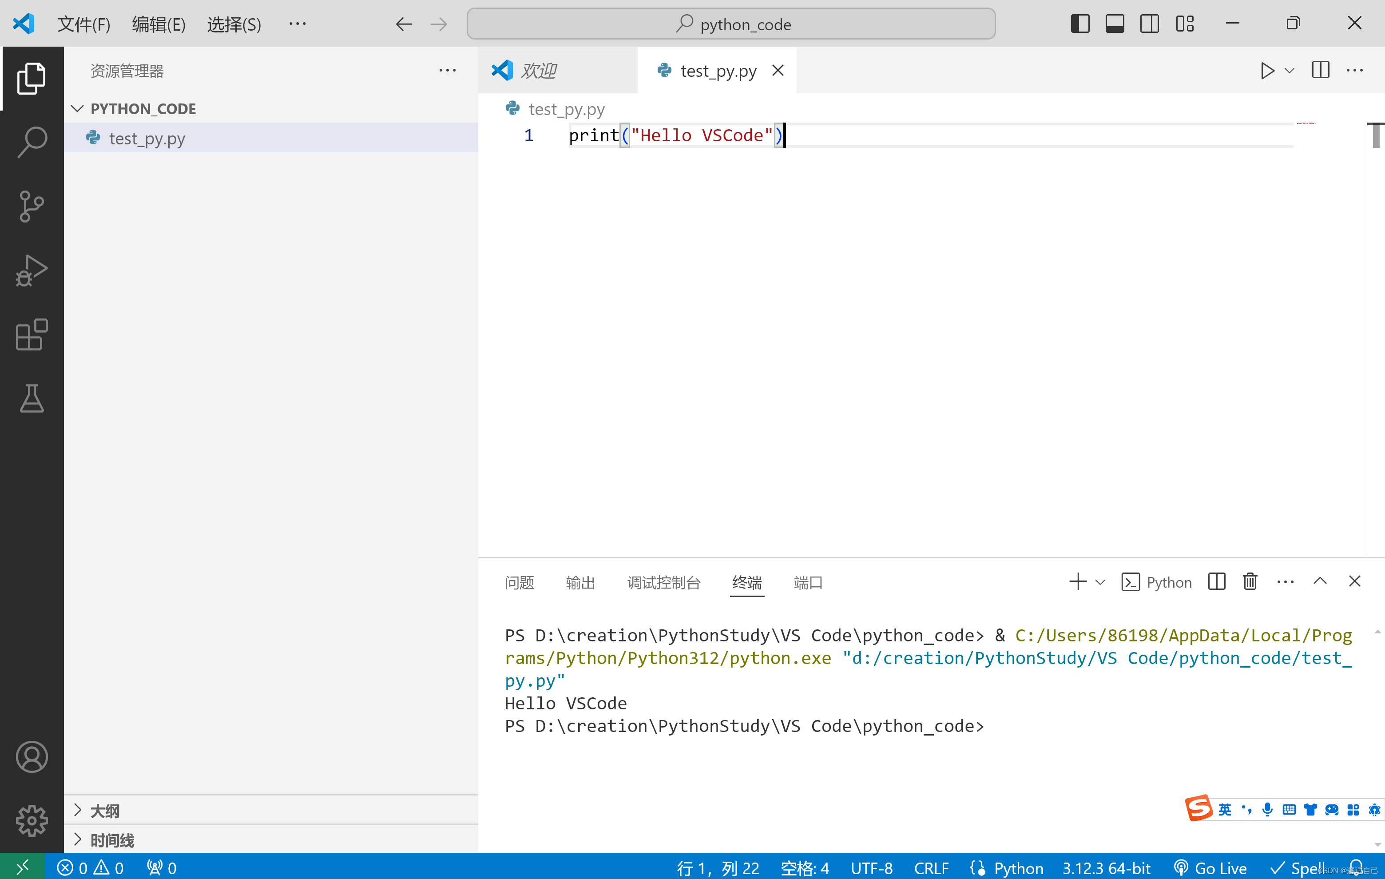Open the run options dropdown arrow
Viewport: 1385px width, 879px height.
click(1290, 71)
